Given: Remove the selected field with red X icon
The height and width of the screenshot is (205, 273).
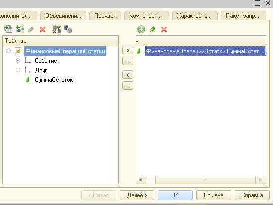Looking at the screenshot, I should click(x=164, y=29).
